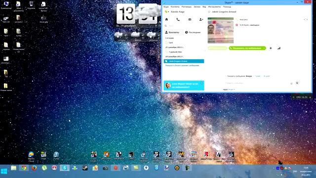
Task: Click the red record icon on the taskbar
Action: [x=116, y=168]
